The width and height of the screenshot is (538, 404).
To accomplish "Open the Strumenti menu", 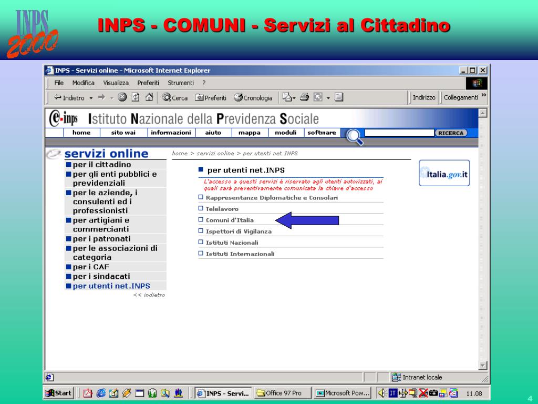I will (x=181, y=83).
